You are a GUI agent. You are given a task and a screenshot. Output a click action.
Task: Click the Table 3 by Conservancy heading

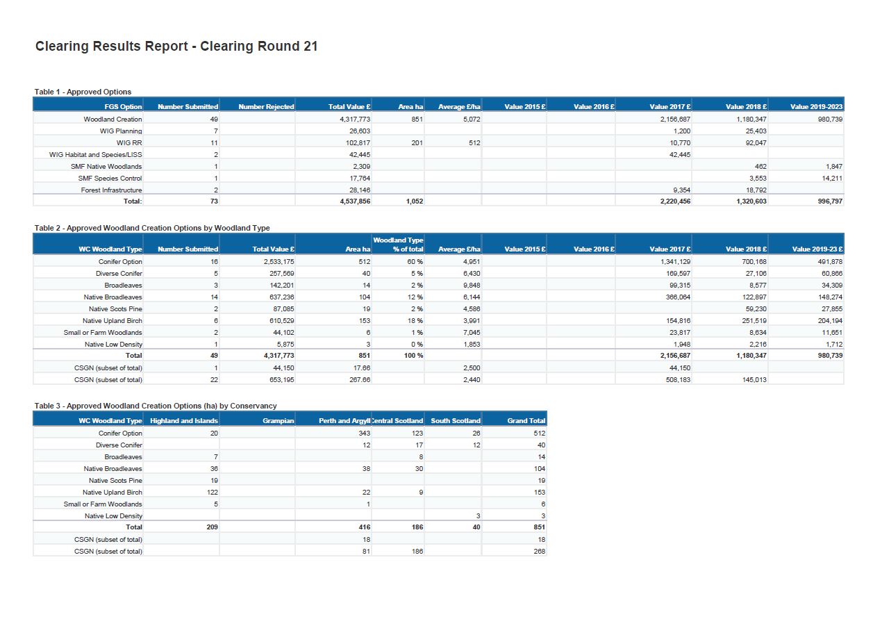tap(156, 406)
